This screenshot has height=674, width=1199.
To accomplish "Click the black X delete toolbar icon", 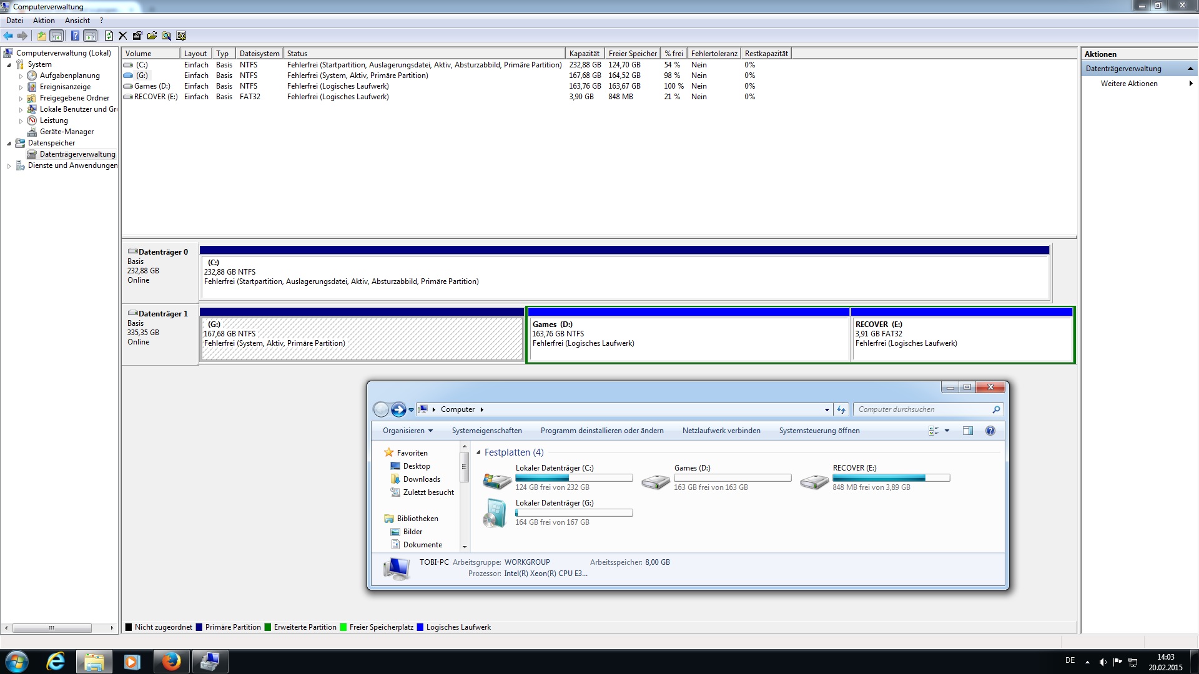I will tap(123, 36).
